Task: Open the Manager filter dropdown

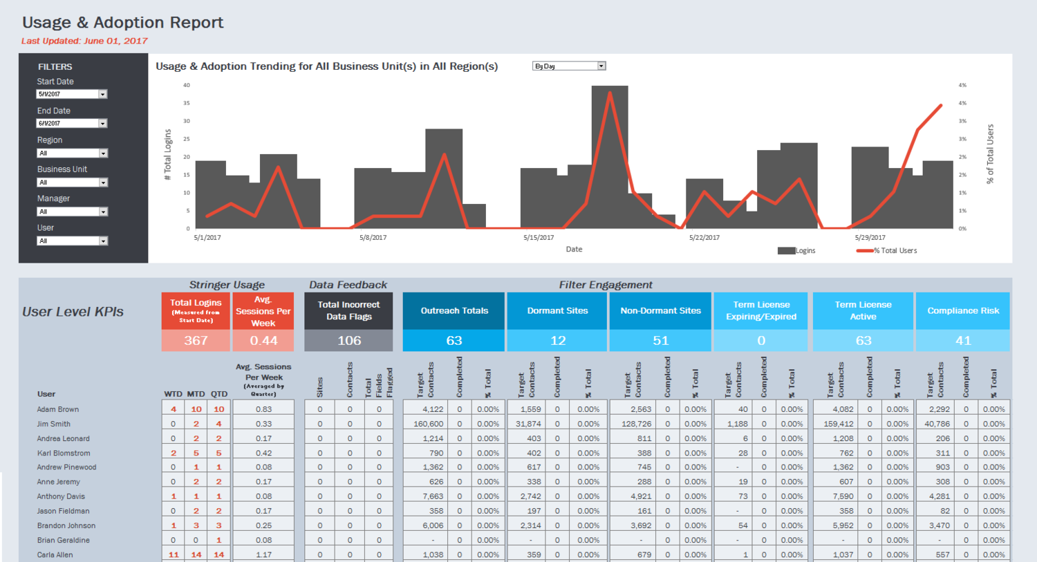Action: pyautogui.click(x=103, y=212)
